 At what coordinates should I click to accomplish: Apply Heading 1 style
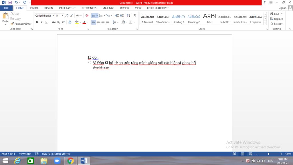[x=178, y=19]
